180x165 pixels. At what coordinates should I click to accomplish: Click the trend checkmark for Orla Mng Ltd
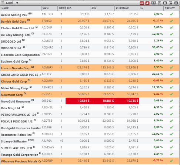point(171,108)
